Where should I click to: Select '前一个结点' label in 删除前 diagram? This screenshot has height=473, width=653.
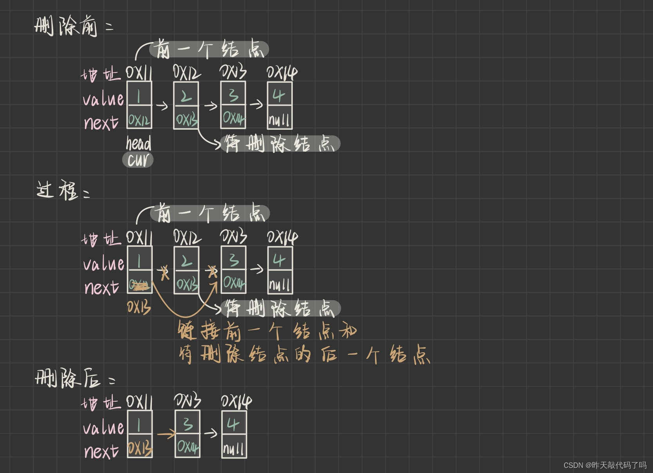click(209, 50)
